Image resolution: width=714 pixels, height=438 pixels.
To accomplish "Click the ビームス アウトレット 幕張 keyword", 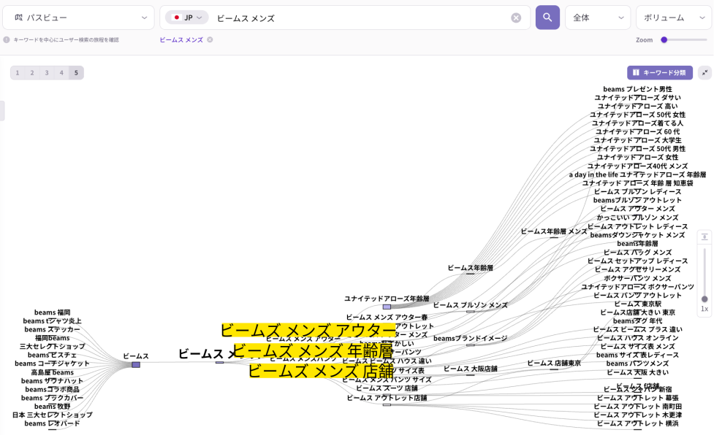I will (x=637, y=398).
